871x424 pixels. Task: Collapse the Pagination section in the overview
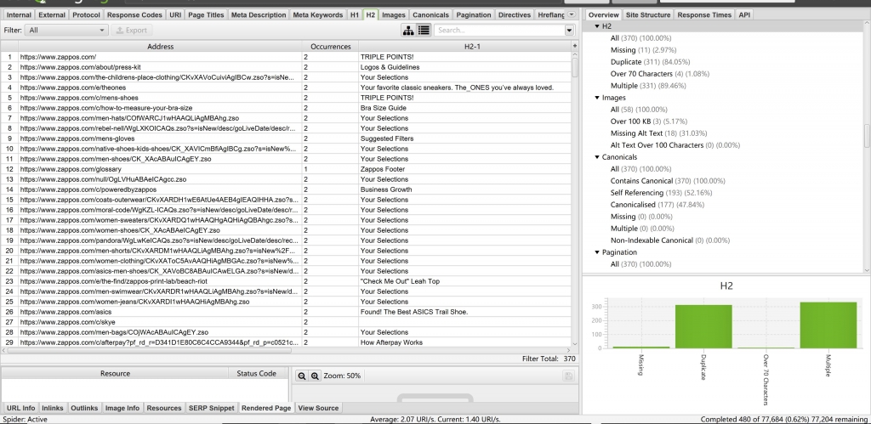pyautogui.click(x=597, y=252)
